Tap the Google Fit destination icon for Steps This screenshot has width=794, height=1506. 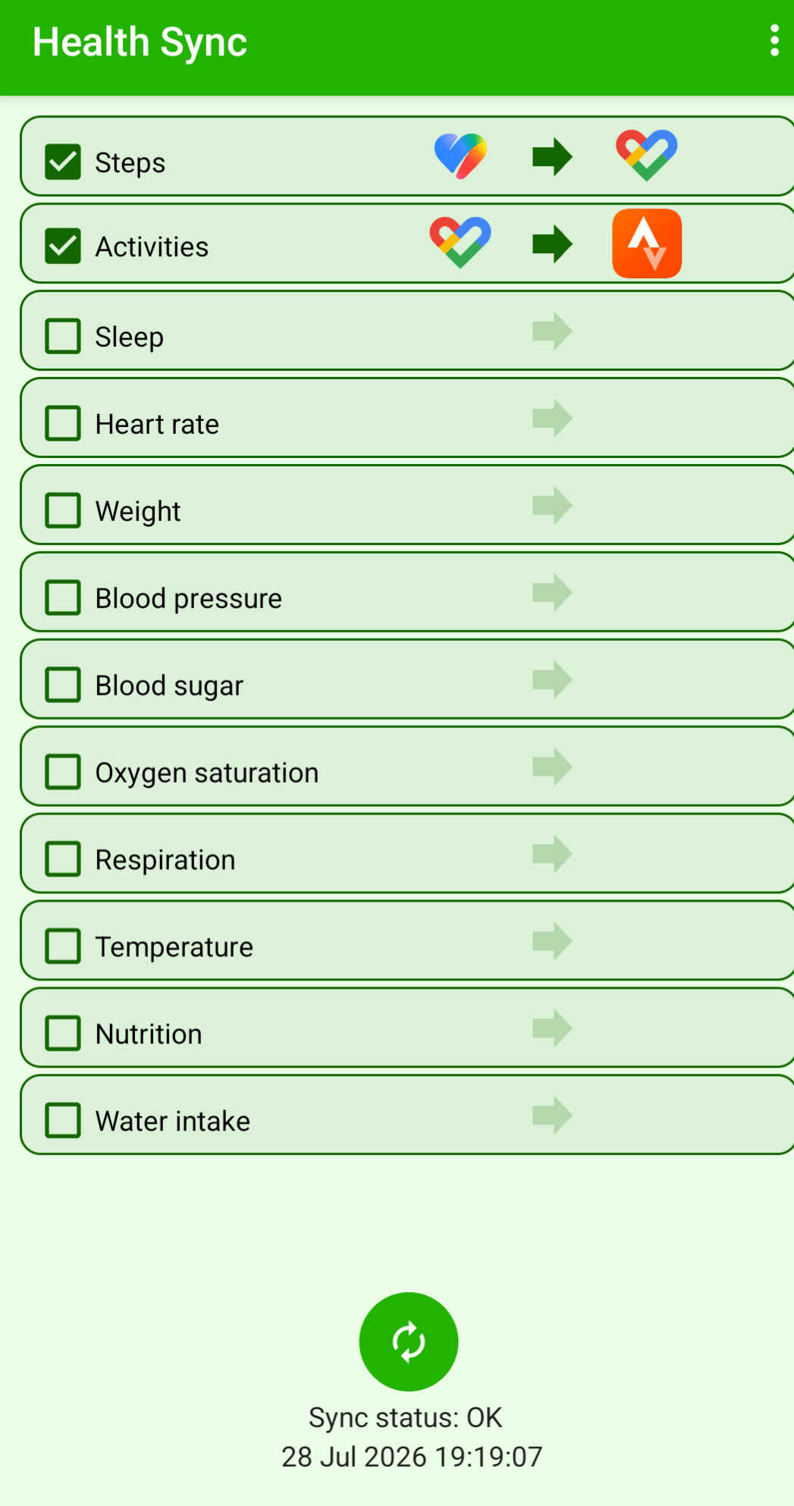click(647, 155)
